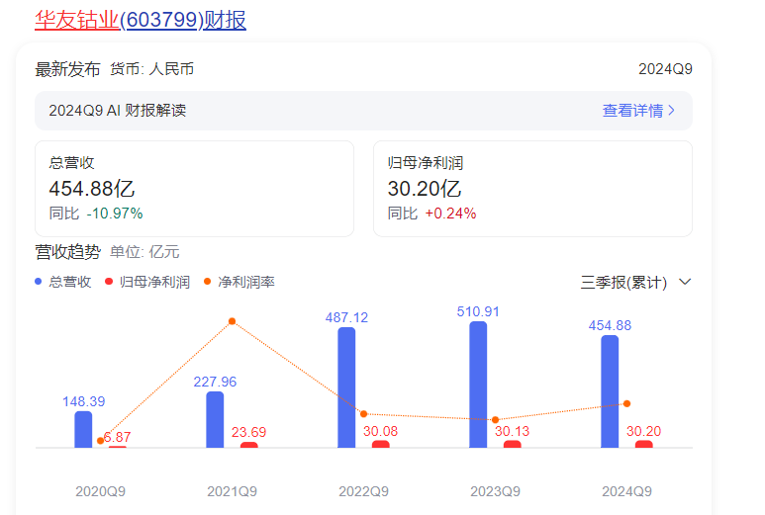Image resolution: width=765 pixels, height=515 pixels.
Task: Click the 148.39 revenue value label
Action: click(83, 401)
